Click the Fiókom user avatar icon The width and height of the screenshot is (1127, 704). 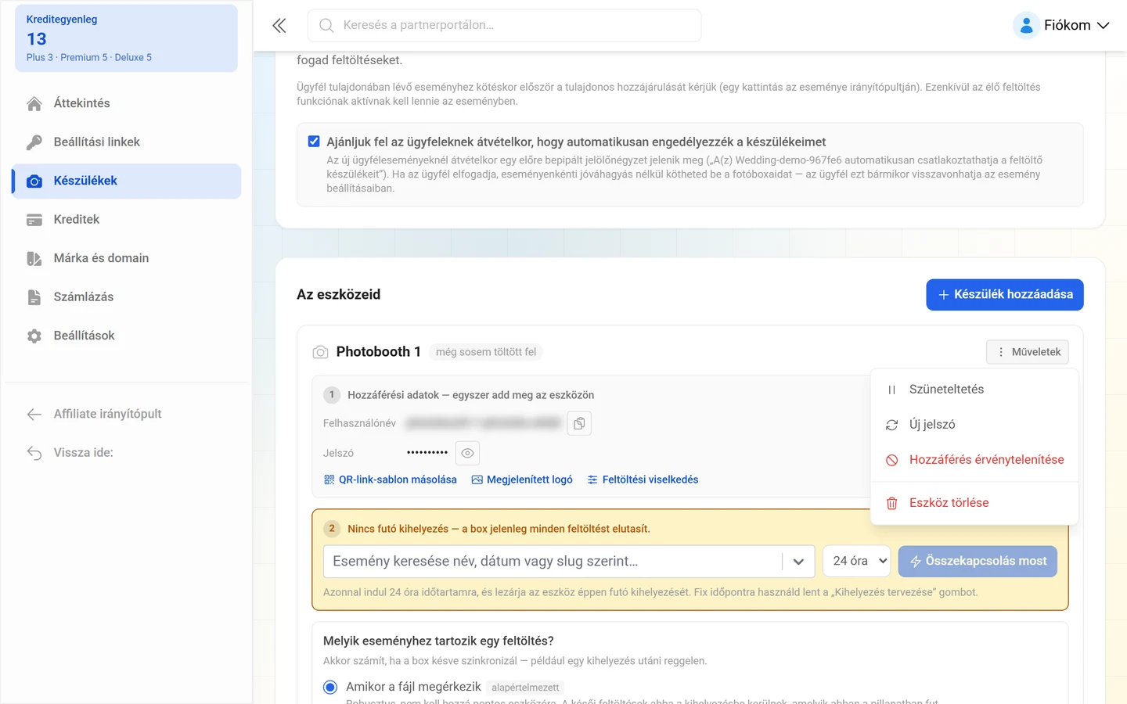pos(1026,26)
